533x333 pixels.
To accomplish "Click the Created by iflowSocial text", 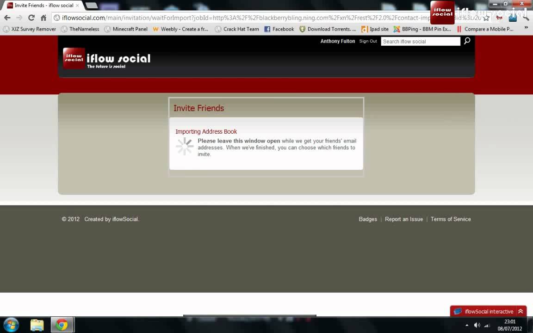I will pyautogui.click(x=112, y=219).
